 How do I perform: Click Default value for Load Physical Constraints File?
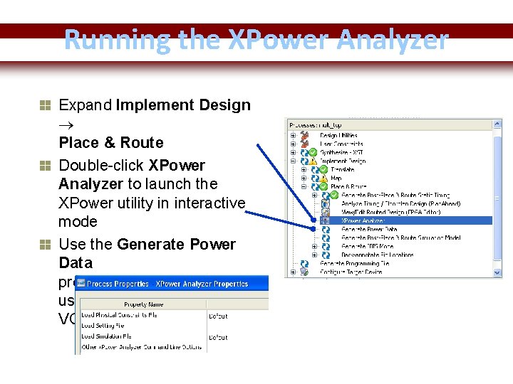pos(218,316)
